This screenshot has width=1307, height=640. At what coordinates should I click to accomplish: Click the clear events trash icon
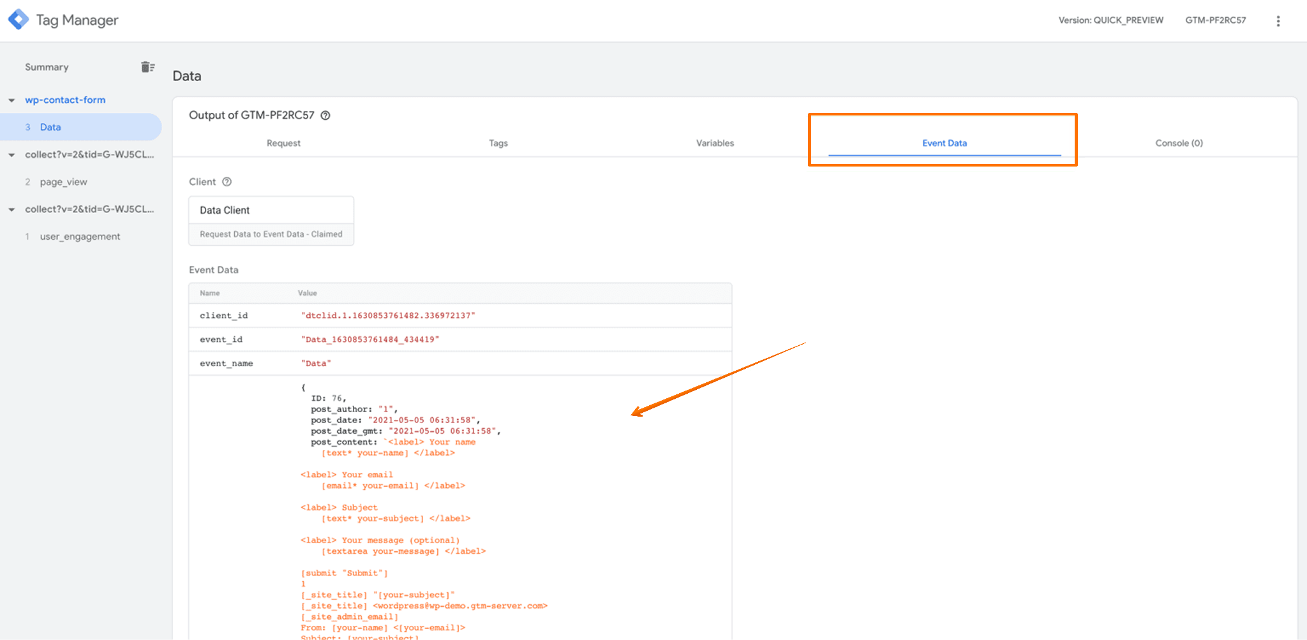147,67
